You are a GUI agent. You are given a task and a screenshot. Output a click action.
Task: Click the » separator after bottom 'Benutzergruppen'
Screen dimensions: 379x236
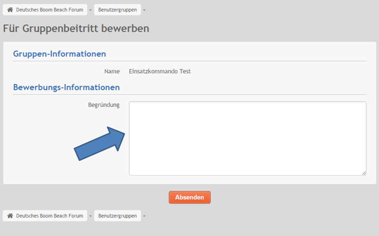click(x=144, y=215)
